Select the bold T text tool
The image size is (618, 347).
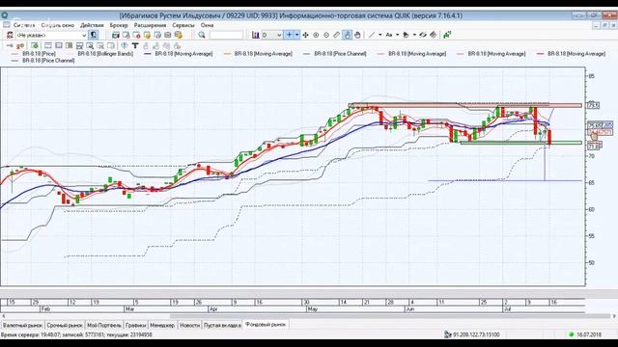[135, 45]
